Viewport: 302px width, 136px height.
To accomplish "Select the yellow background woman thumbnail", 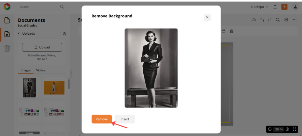I will [54, 88].
